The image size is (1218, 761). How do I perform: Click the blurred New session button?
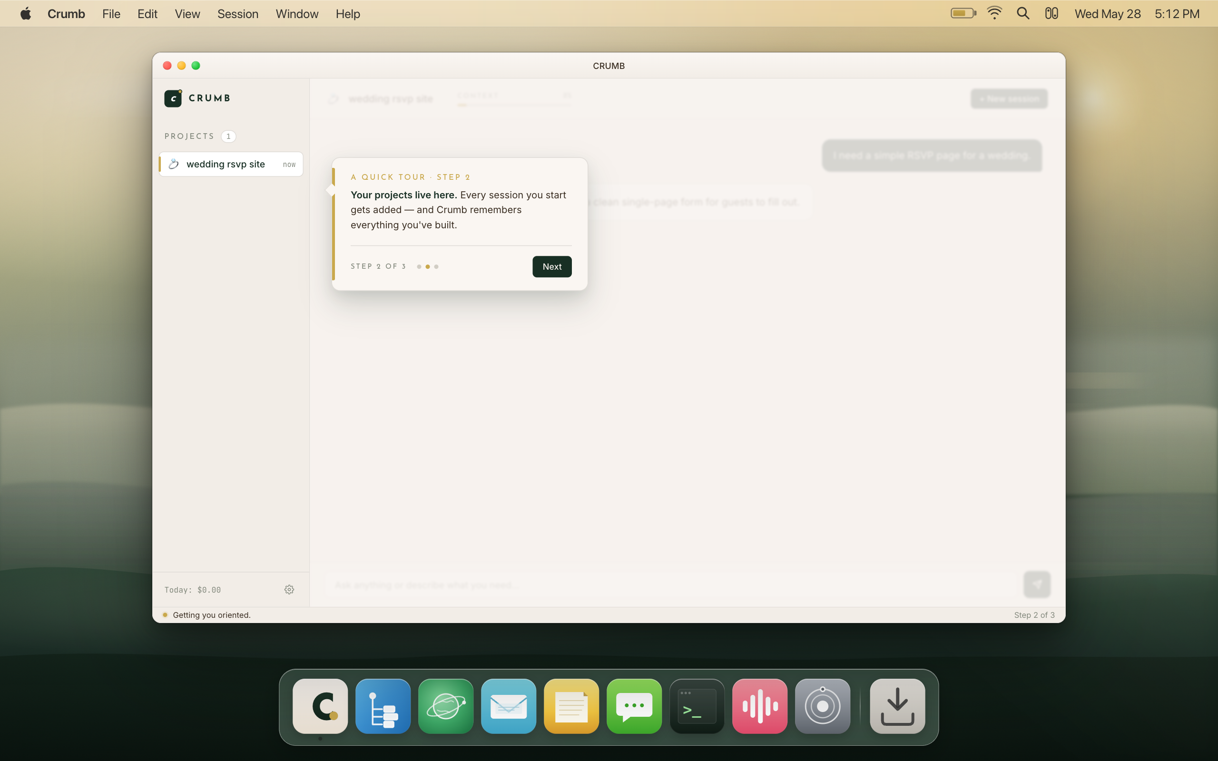1009,98
